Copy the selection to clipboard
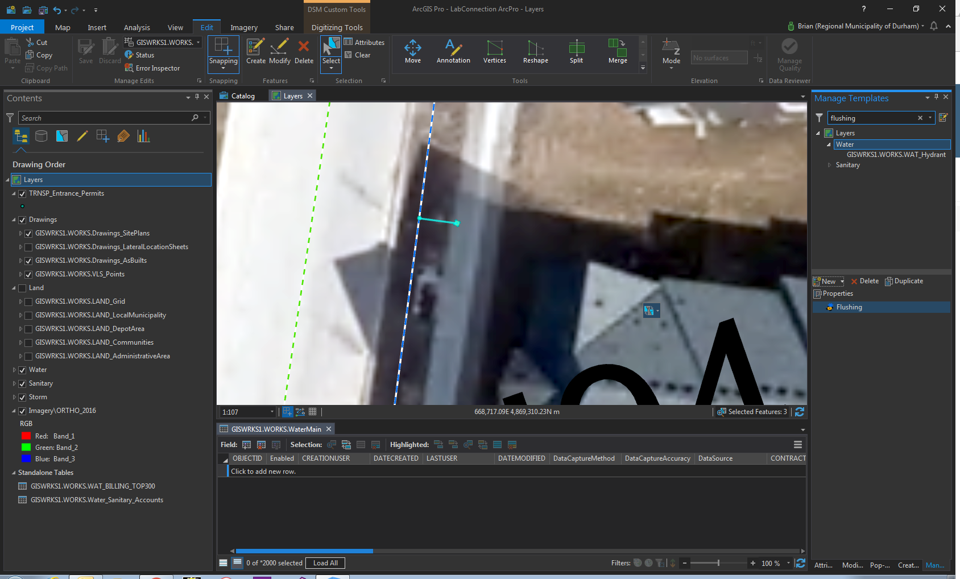 [39, 55]
